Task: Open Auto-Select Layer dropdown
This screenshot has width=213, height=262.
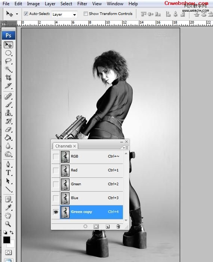Action: click(64, 15)
